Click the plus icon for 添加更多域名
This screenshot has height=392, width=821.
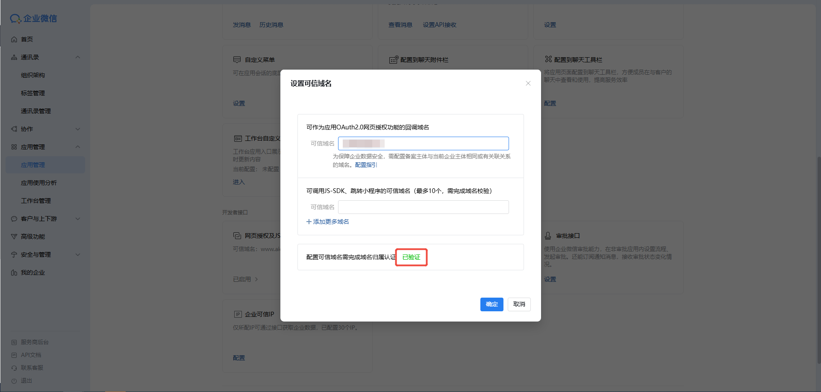point(309,222)
